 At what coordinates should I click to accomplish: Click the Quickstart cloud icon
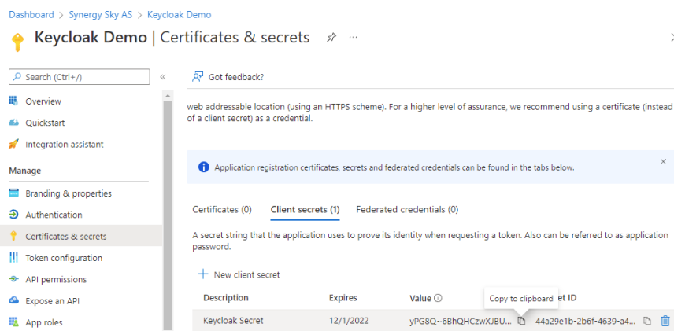click(13, 123)
